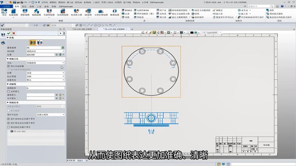Open the 标注 ribbon tab
The width and height of the screenshot is (296, 166).
tap(24, 6)
